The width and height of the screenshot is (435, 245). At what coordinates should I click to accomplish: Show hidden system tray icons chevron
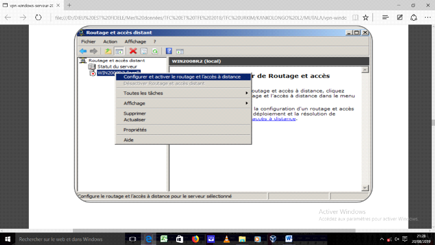click(382, 239)
